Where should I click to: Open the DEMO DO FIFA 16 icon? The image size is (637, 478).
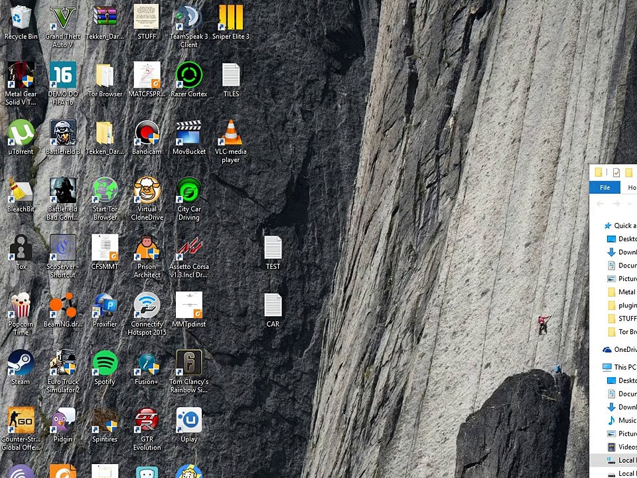(62, 84)
